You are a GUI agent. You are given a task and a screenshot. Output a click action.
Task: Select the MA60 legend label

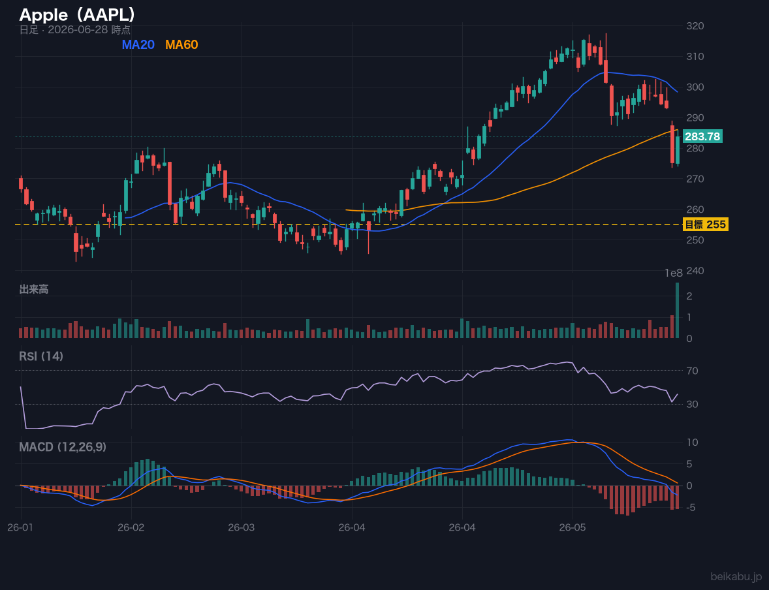pyautogui.click(x=181, y=44)
